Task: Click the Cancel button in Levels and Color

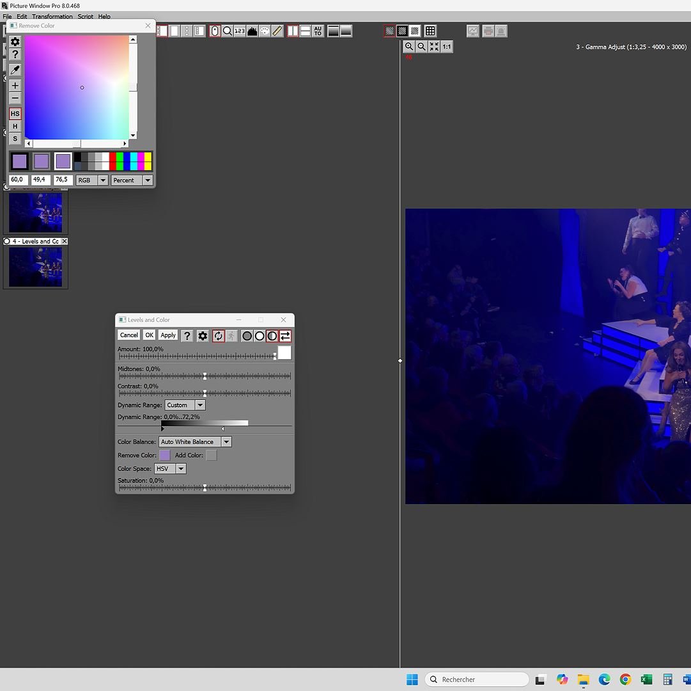Action: click(128, 335)
